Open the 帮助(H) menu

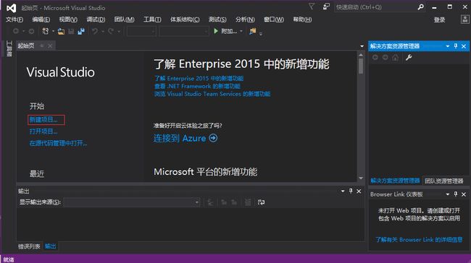coord(302,20)
